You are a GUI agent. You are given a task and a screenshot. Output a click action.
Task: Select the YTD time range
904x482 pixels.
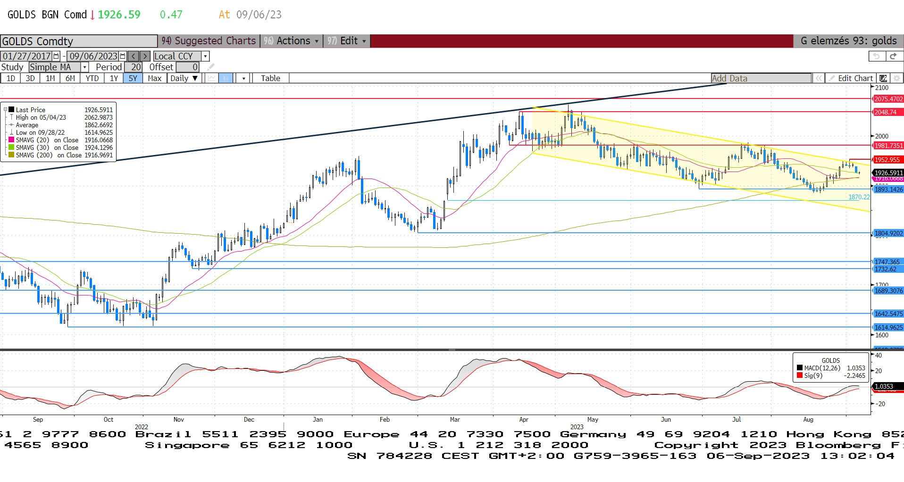tap(92, 78)
